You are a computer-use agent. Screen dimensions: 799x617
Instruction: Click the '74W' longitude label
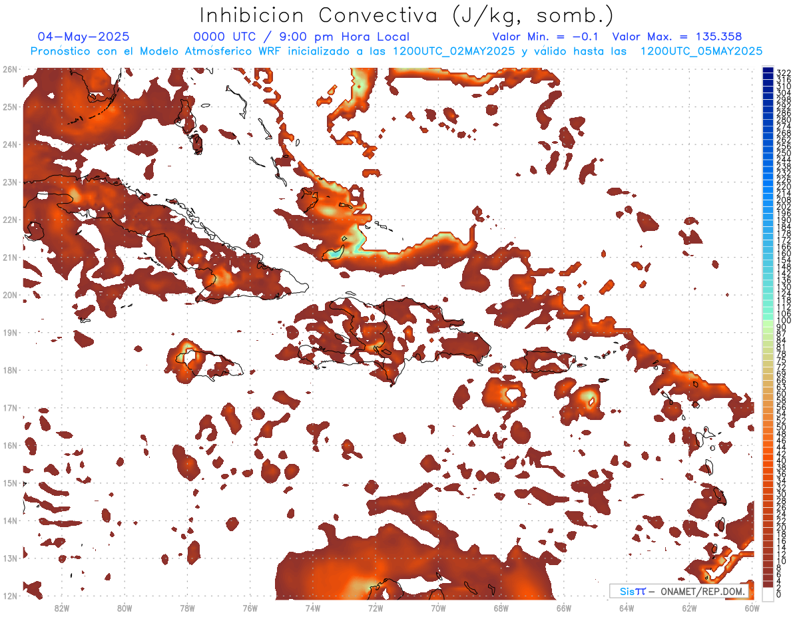click(x=313, y=608)
